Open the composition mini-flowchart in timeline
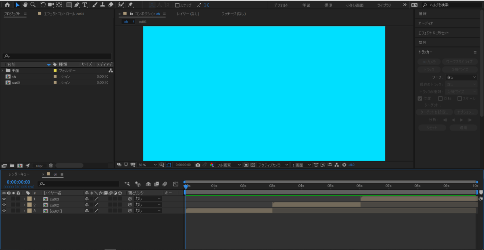The image size is (484, 250). pyautogui.click(x=127, y=184)
